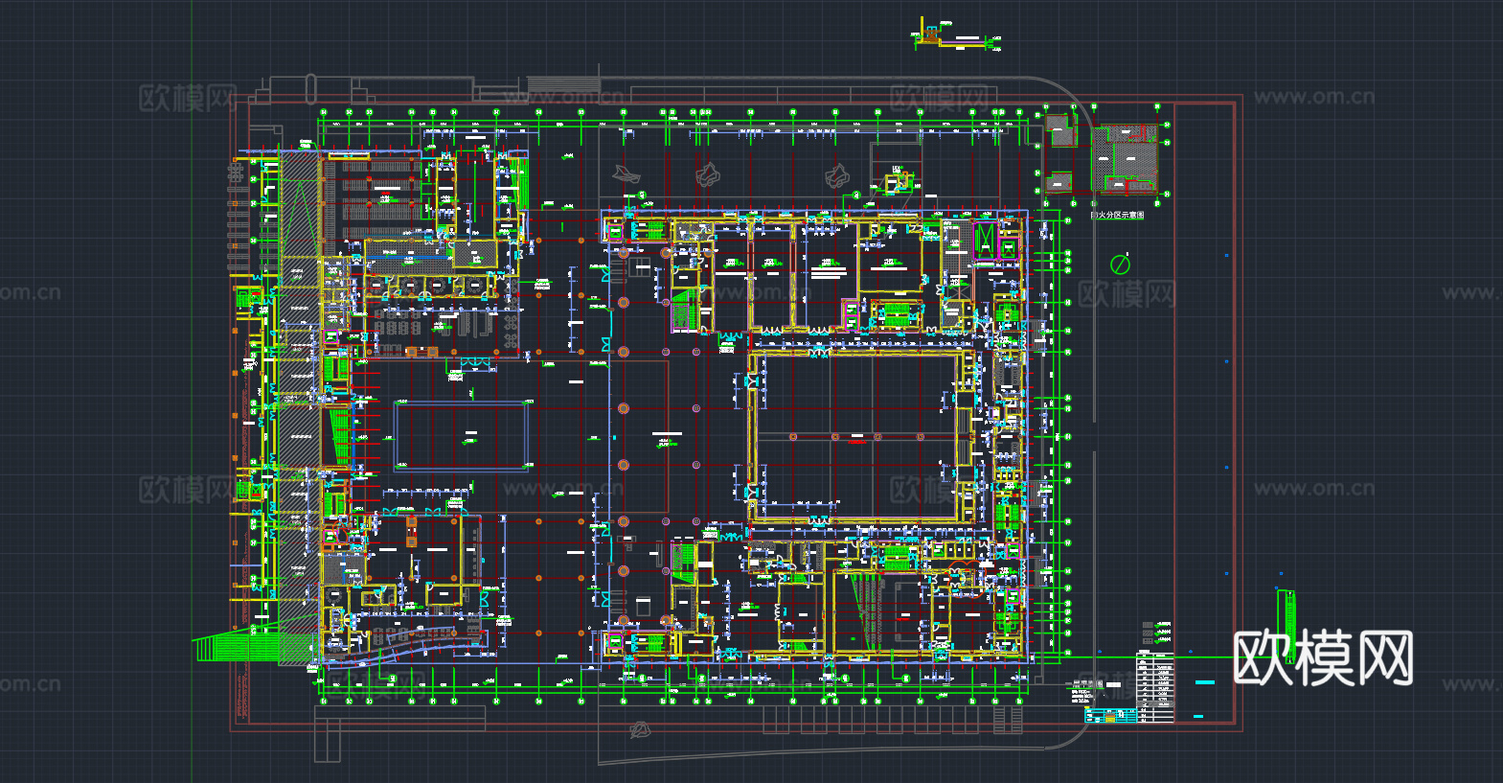Screen dimensions: 1503x783
Task: Click the cyan title block beside the legend table
Action: point(1110,716)
